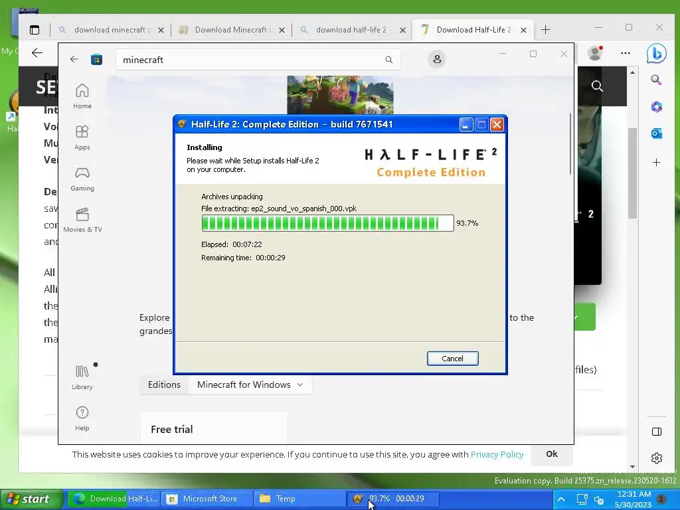Click the Minecraft artwork thumbnail in Store

340,95
